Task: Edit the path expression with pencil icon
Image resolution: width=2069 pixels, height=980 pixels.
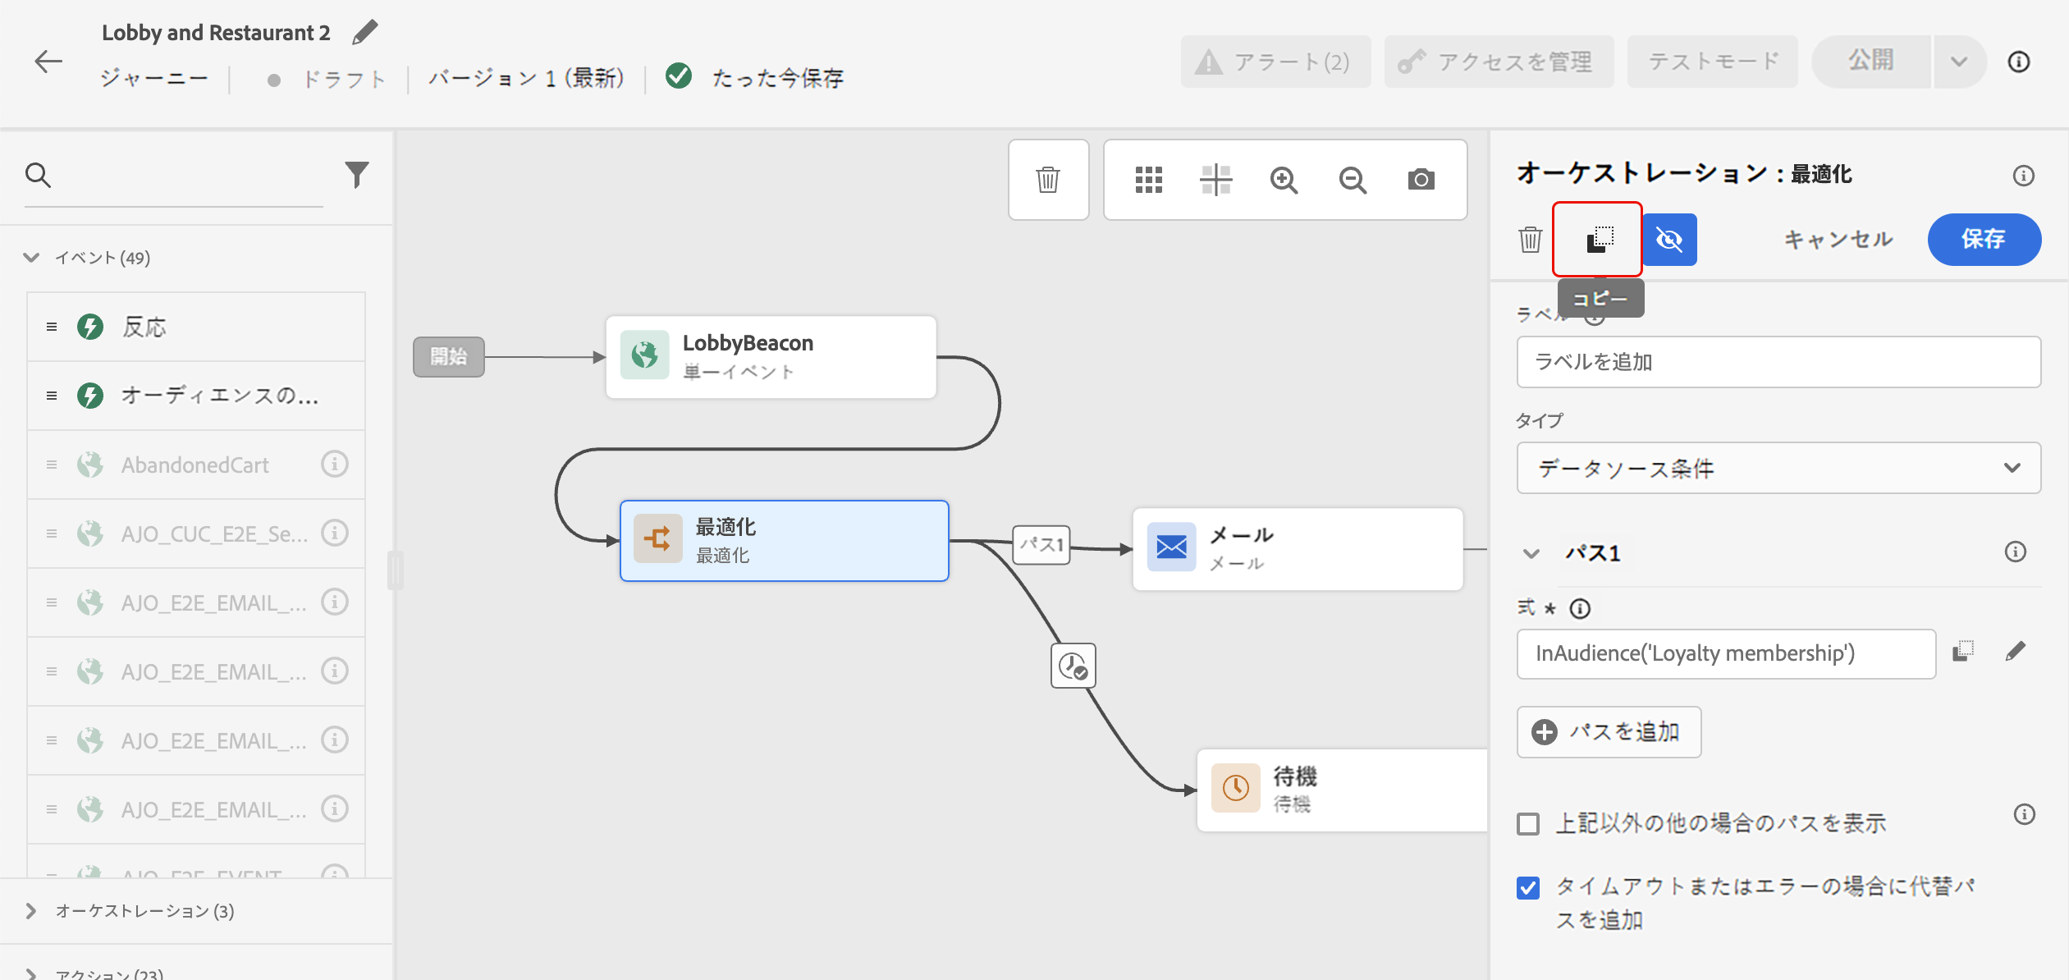Action: pyautogui.click(x=2015, y=652)
